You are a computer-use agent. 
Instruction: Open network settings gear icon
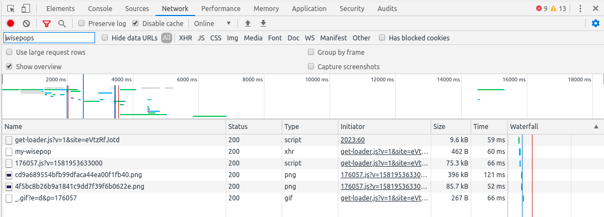pos(596,23)
